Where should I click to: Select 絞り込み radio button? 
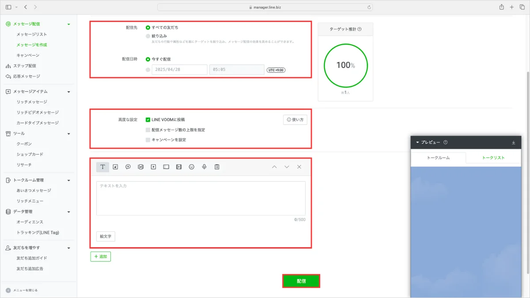pos(148,36)
